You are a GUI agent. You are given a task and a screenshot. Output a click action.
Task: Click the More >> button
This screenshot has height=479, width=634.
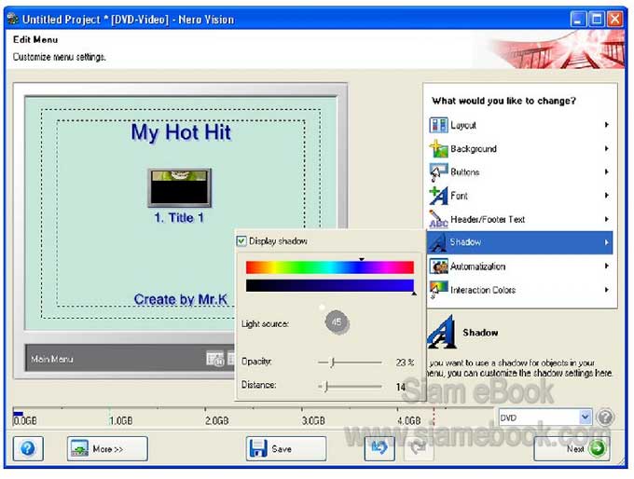[x=107, y=448]
